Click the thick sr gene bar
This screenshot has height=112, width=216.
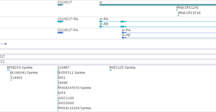[x=158, y=5]
